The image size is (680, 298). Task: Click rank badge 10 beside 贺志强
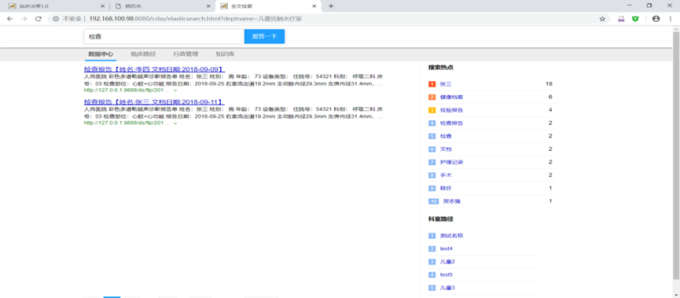(x=434, y=201)
